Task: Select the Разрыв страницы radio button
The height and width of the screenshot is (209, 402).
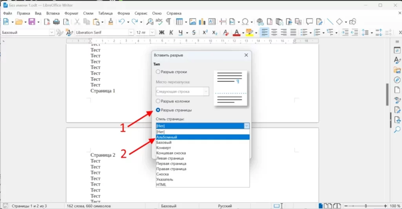Action: 158,110
